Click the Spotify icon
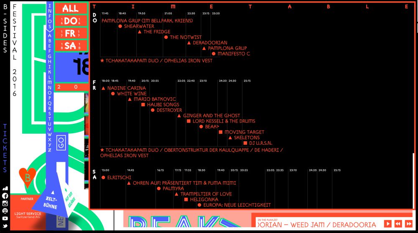The height and width of the screenshot is (233, 418). (5, 211)
